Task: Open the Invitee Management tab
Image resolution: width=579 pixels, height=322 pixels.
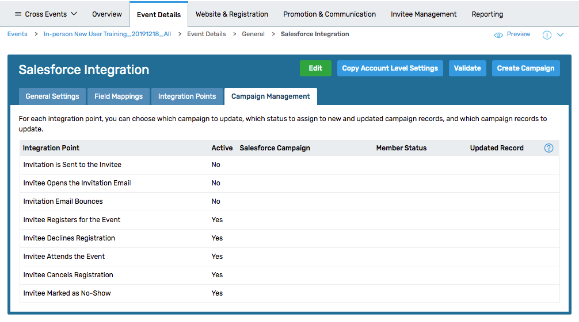Action: click(424, 14)
